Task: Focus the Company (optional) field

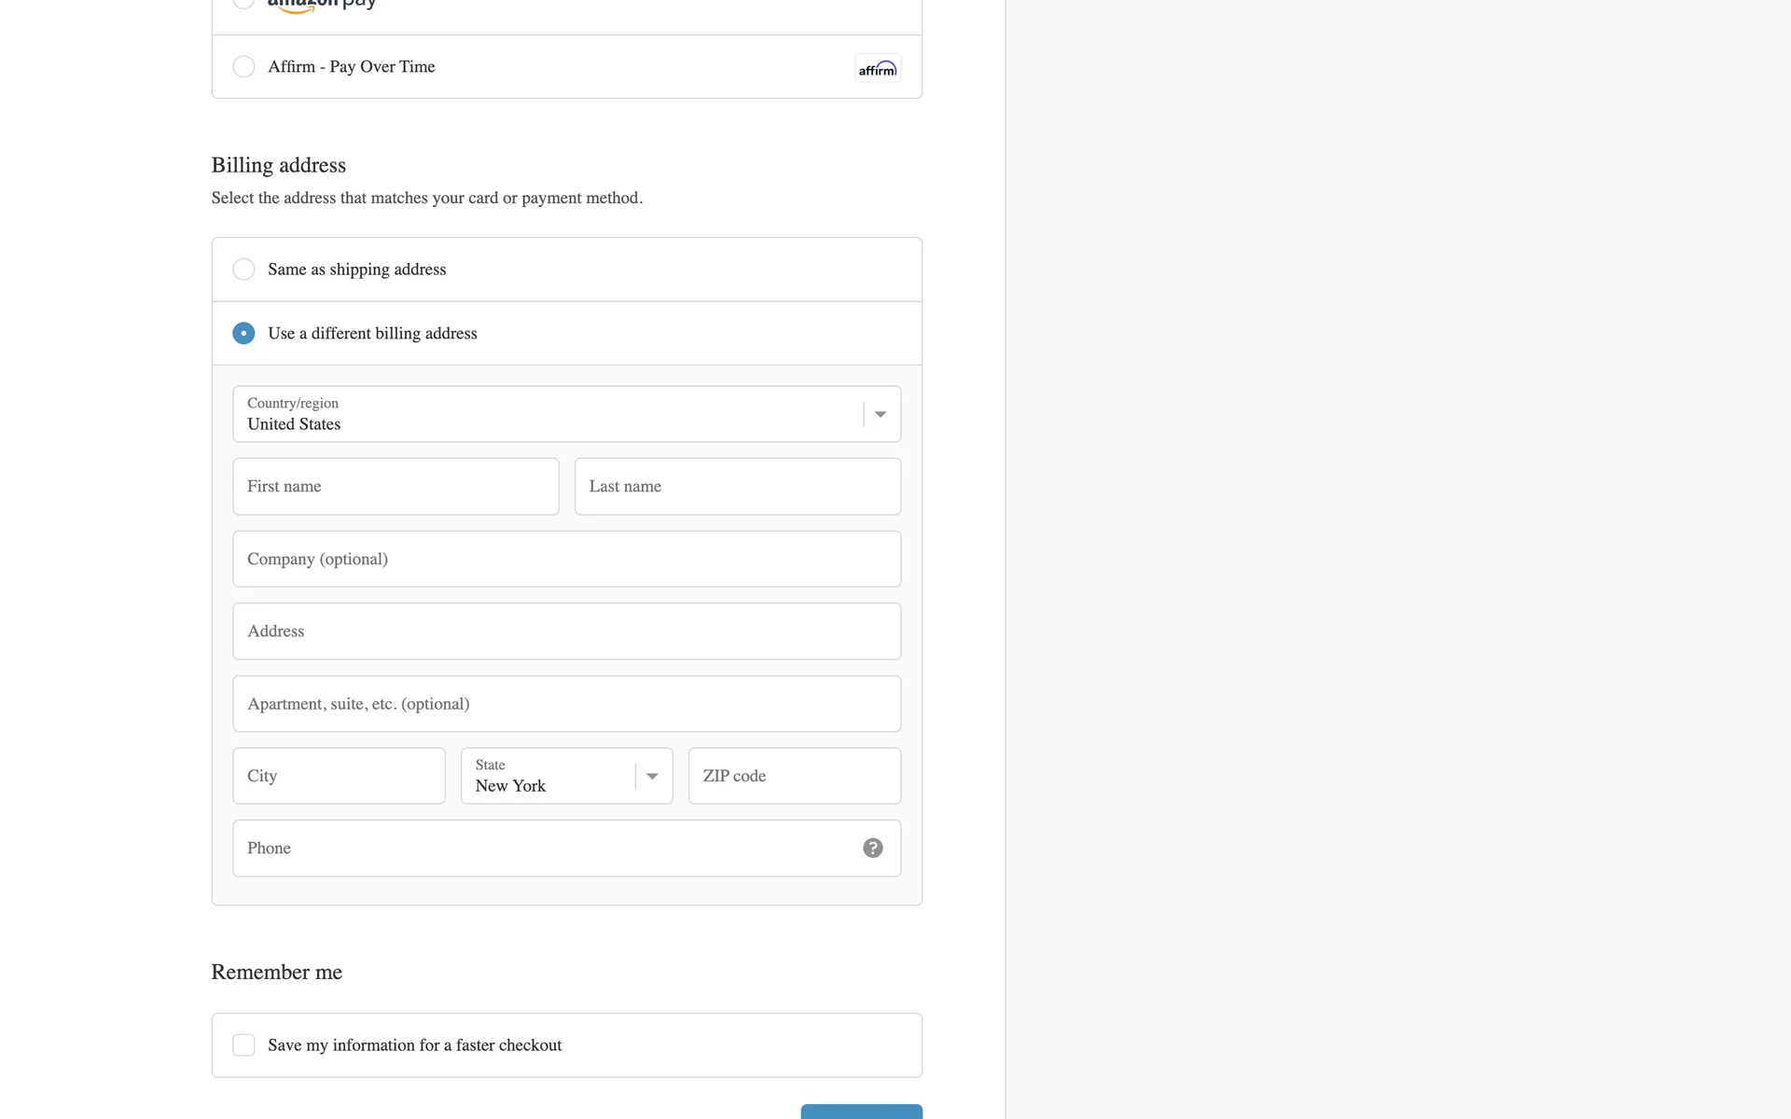Action: click(x=566, y=559)
